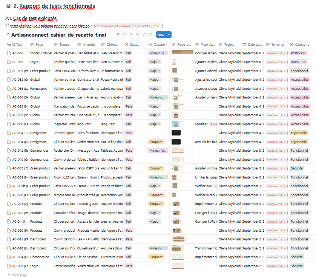Open the Statut column header menu
Screen dimensions: 316x277
tap(135, 45)
